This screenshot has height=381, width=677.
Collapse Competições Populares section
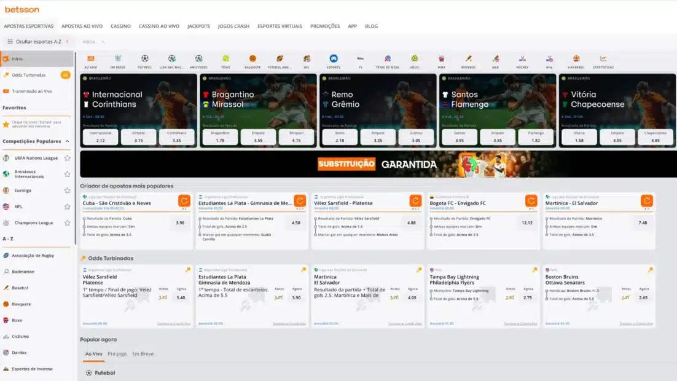point(68,141)
